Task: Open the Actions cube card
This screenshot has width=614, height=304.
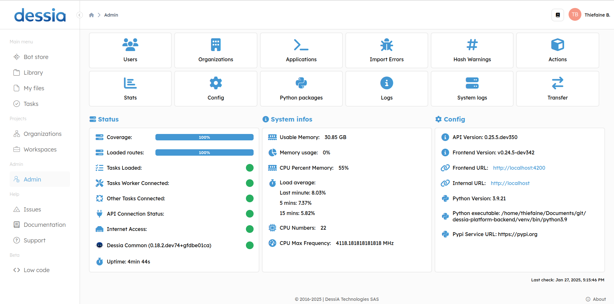Action: tap(557, 50)
